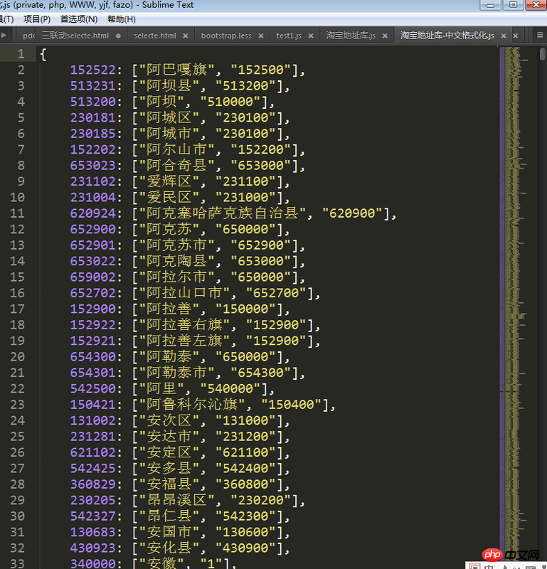The width and height of the screenshot is (547, 569).
Task: Click line number 11 in gutter
Action: coord(17,213)
